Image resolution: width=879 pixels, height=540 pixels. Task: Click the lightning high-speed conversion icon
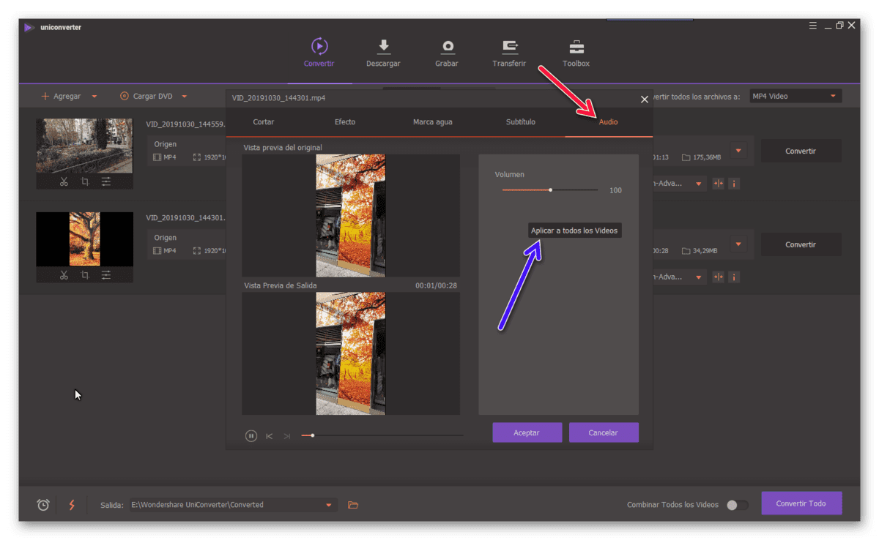[x=71, y=505]
